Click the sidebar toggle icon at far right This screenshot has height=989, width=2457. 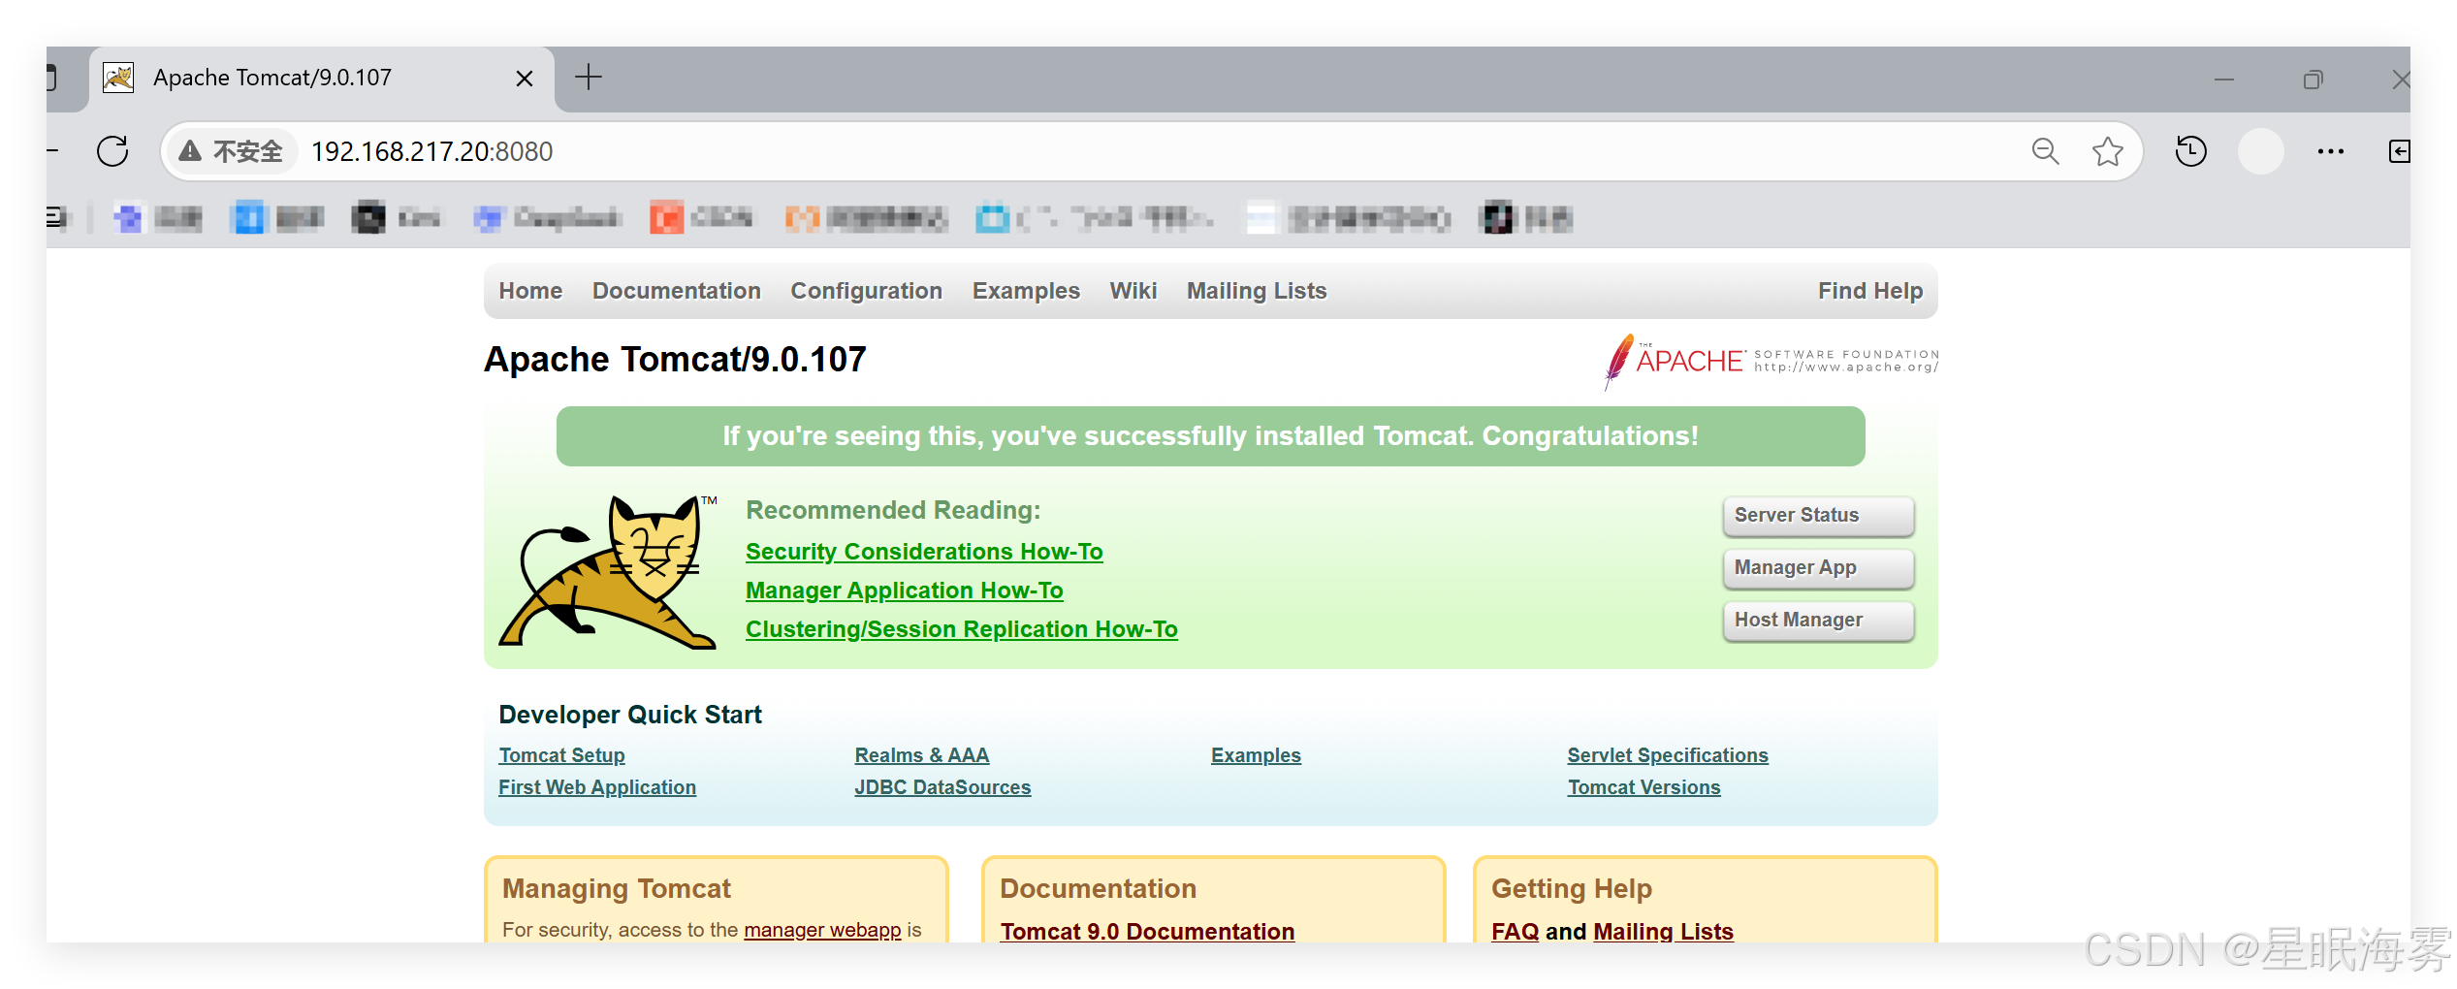(2399, 151)
